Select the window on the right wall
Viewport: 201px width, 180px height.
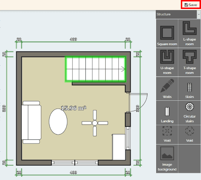click(128, 138)
